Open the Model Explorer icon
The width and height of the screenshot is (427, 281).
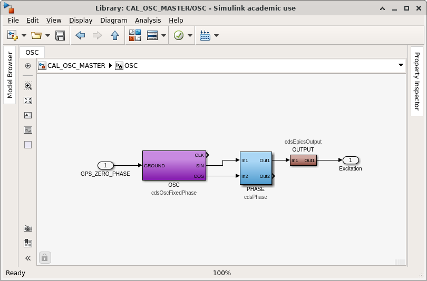152,35
